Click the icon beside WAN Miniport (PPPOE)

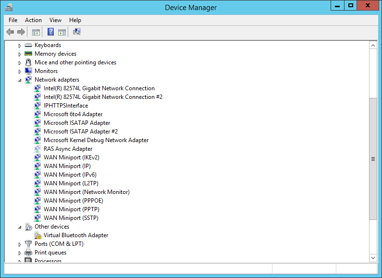[x=37, y=201]
